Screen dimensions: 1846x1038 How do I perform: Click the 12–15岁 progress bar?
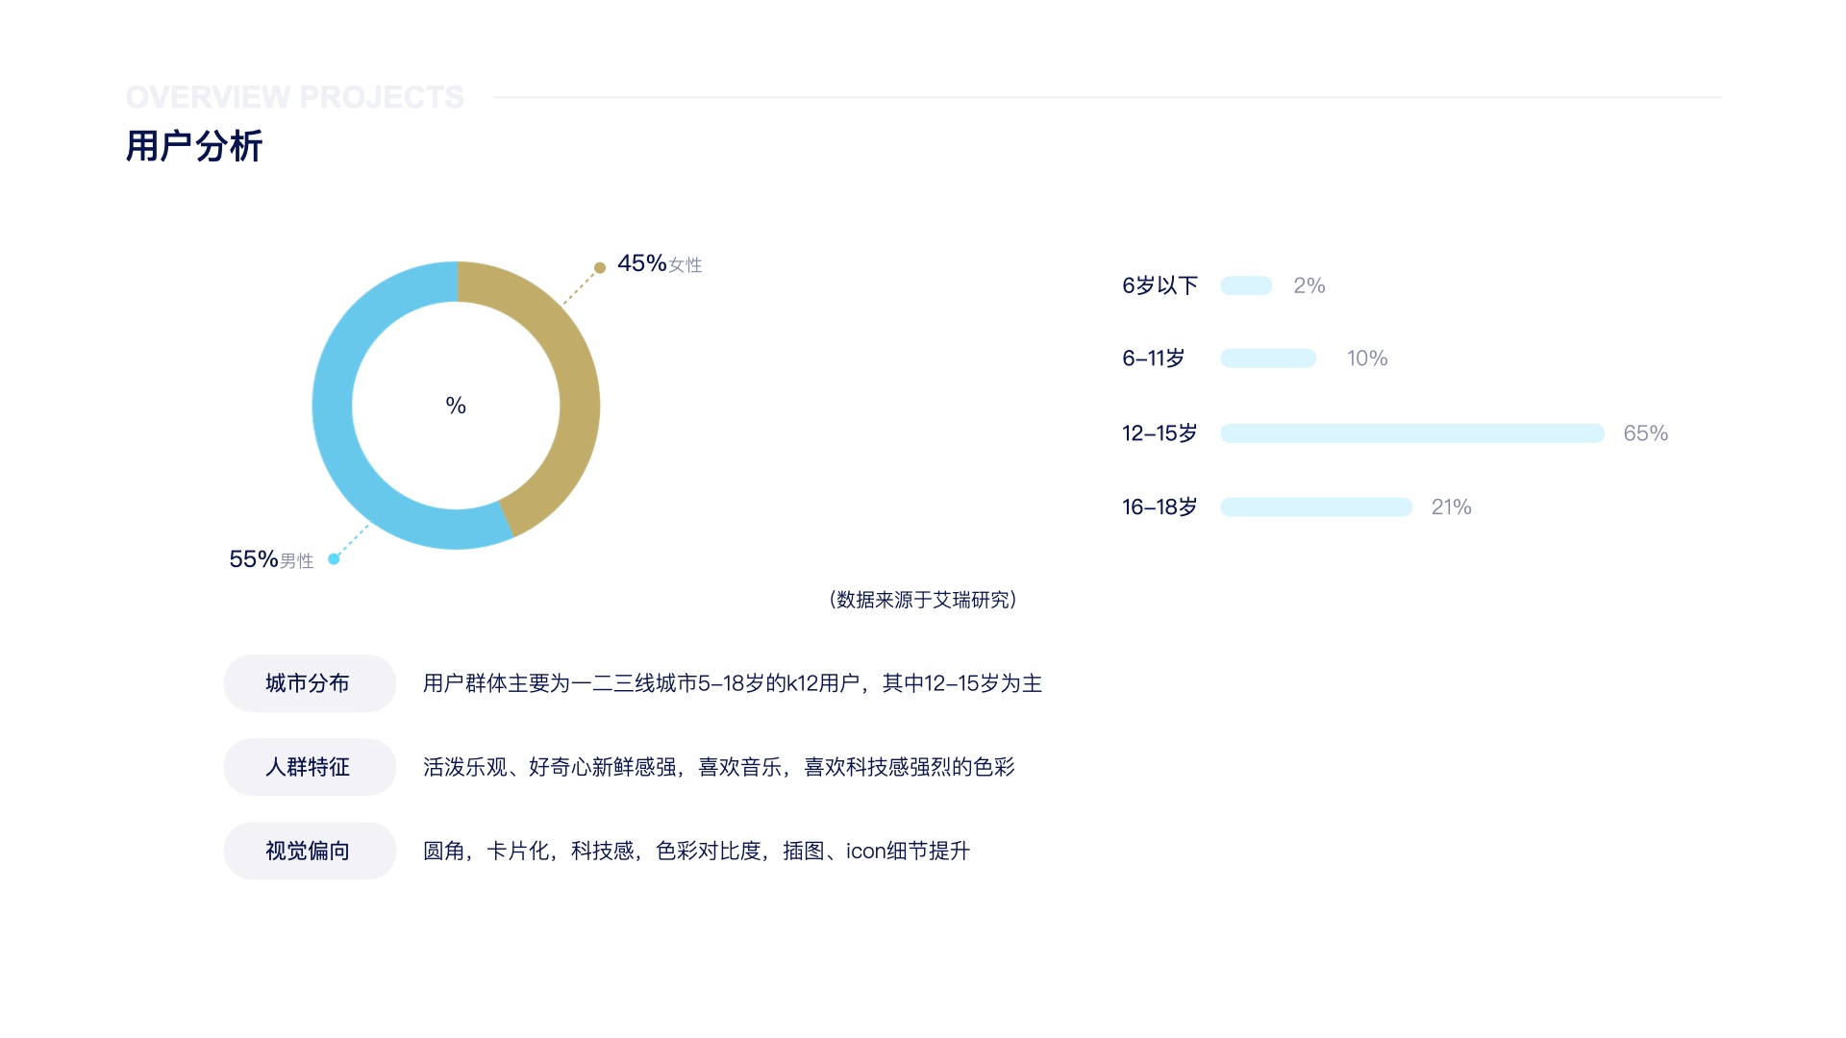pyautogui.click(x=1411, y=433)
